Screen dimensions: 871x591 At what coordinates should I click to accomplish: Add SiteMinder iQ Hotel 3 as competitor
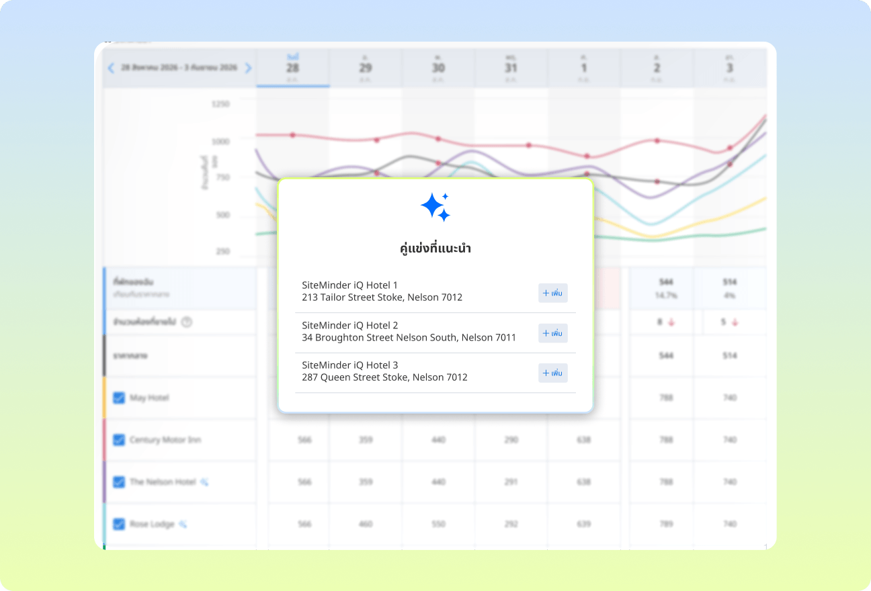tap(552, 373)
